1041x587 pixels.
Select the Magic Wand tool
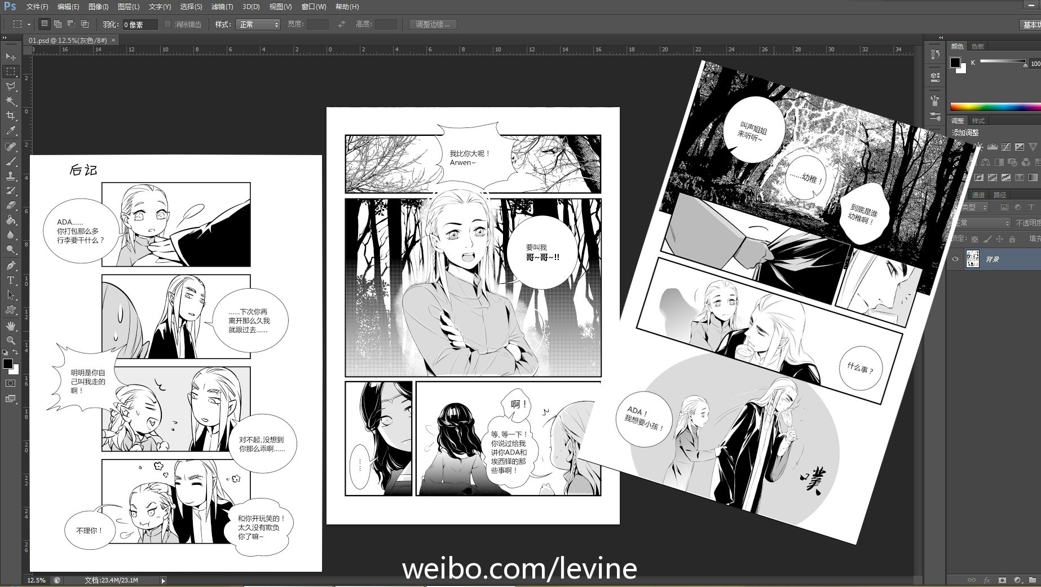[x=11, y=101]
